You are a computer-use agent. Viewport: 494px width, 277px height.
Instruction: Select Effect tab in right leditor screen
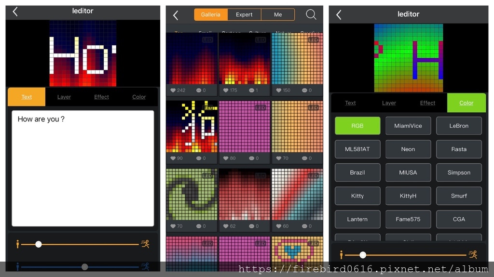427,103
